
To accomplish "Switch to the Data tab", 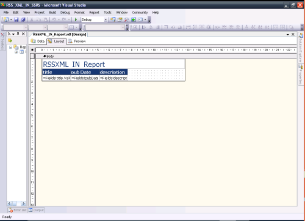I will [x=38, y=41].
